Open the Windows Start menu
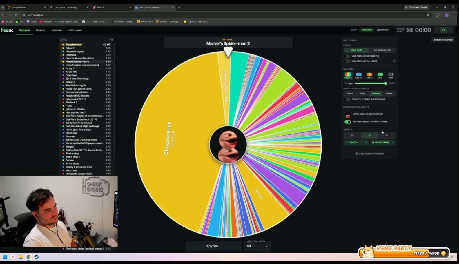 [5, 257]
